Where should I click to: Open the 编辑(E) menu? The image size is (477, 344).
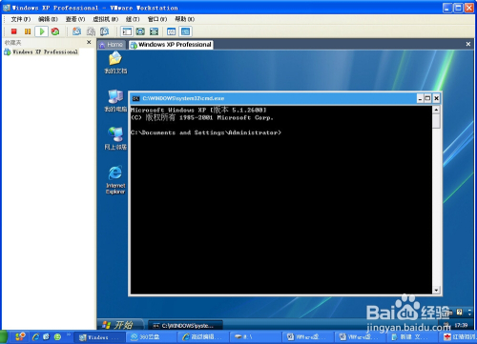(x=48, y=19)
